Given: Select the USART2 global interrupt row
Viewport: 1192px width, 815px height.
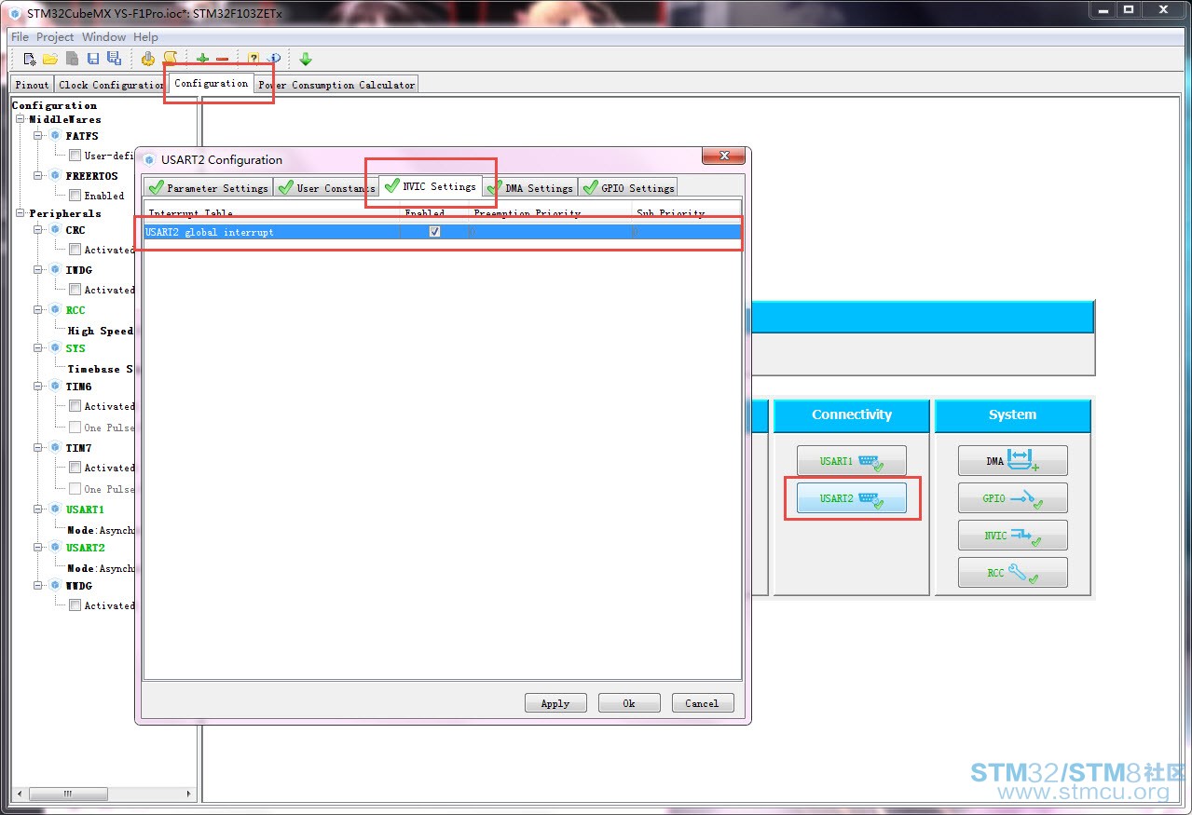Looking at the screenshot, I should point(443,232).
